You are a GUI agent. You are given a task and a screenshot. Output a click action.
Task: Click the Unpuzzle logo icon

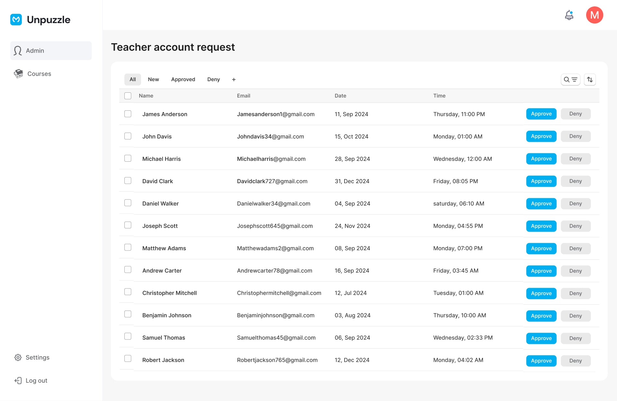click(16, 20)
